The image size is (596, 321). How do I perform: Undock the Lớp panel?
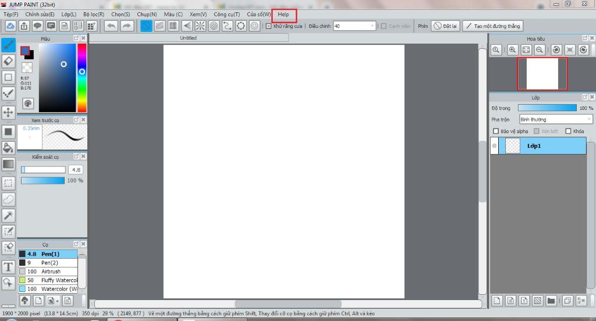pos(585,97)
